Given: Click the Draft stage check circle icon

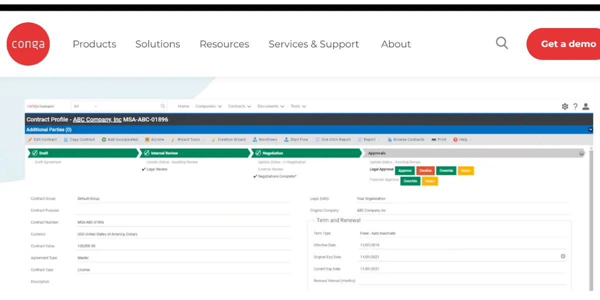Looking at the screenshot, I should click(x=34, y=153).
